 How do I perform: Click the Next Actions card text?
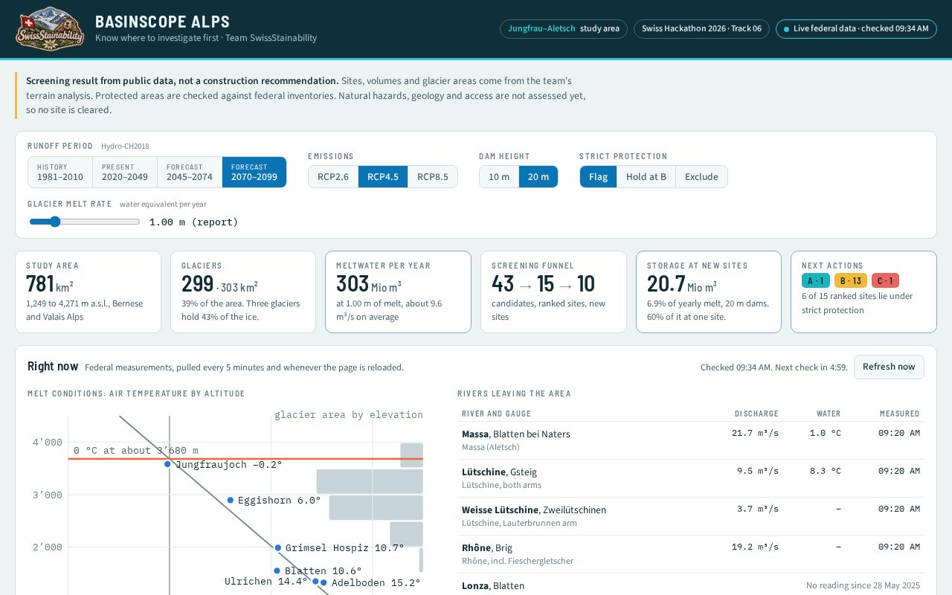[858, 303]
